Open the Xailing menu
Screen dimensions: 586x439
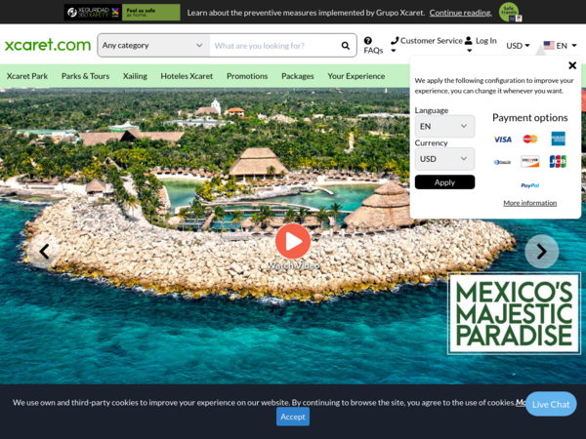135,76
